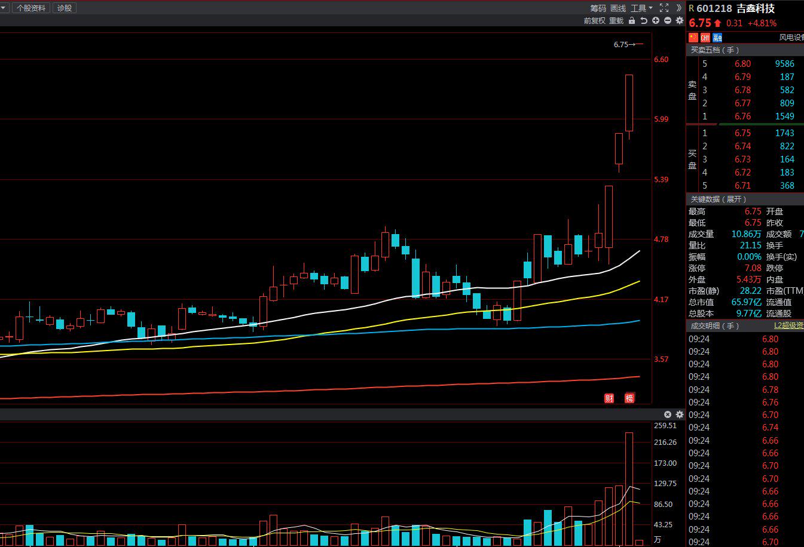
Task: Expand the double-chevron arrow beside fullscreen icon
Action: point(678,8)
